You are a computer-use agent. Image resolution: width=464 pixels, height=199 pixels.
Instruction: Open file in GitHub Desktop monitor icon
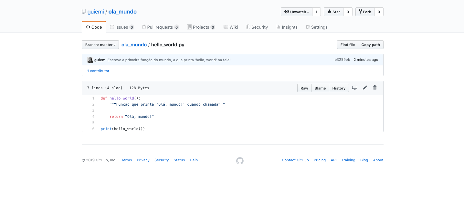point(354,88)
